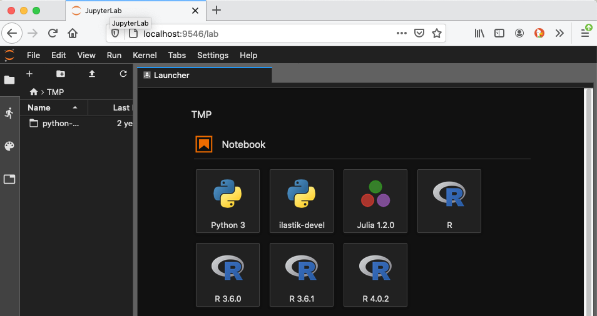Click the JupyterLab logo in menu bar
The height and width of the screenshot is (316, 597).
tap(9, 55)
